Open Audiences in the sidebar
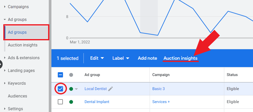The width and height of the screenshot is (253, 112). (x=17, y=96)
